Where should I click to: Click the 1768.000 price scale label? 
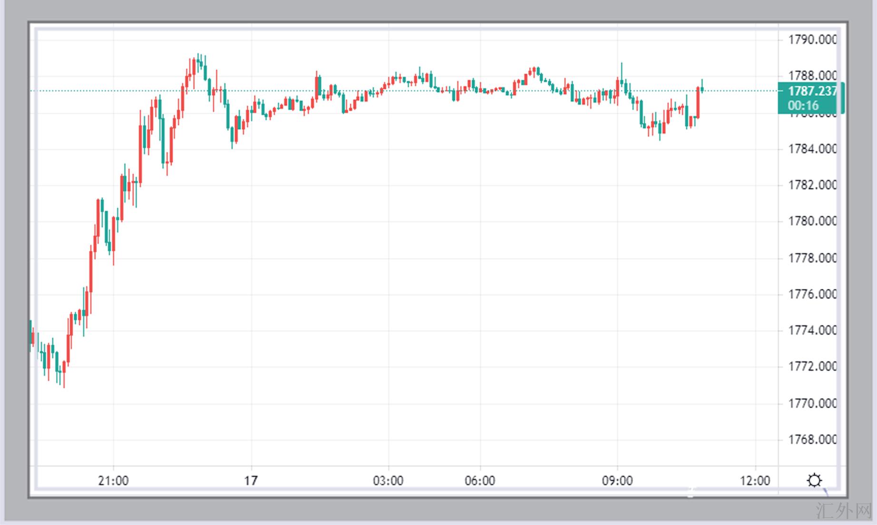tap(812, 439)
